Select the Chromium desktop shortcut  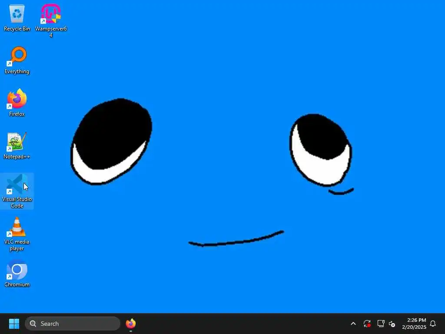[17, 274]
